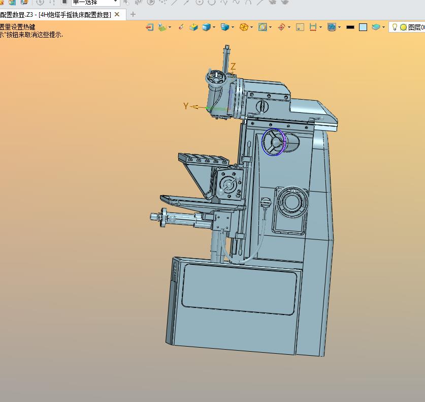Click the exit red-arrow icon in view toolbar
Viewport: 425px width, 402px height.
coord(150,27)
